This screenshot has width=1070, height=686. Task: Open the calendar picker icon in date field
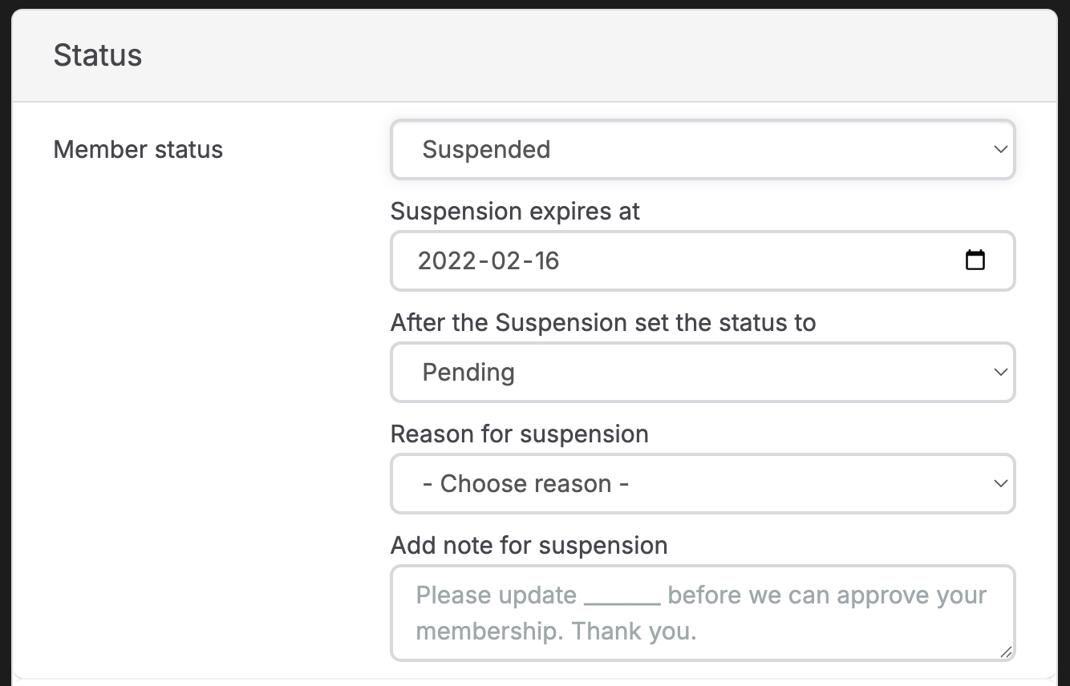975,260
